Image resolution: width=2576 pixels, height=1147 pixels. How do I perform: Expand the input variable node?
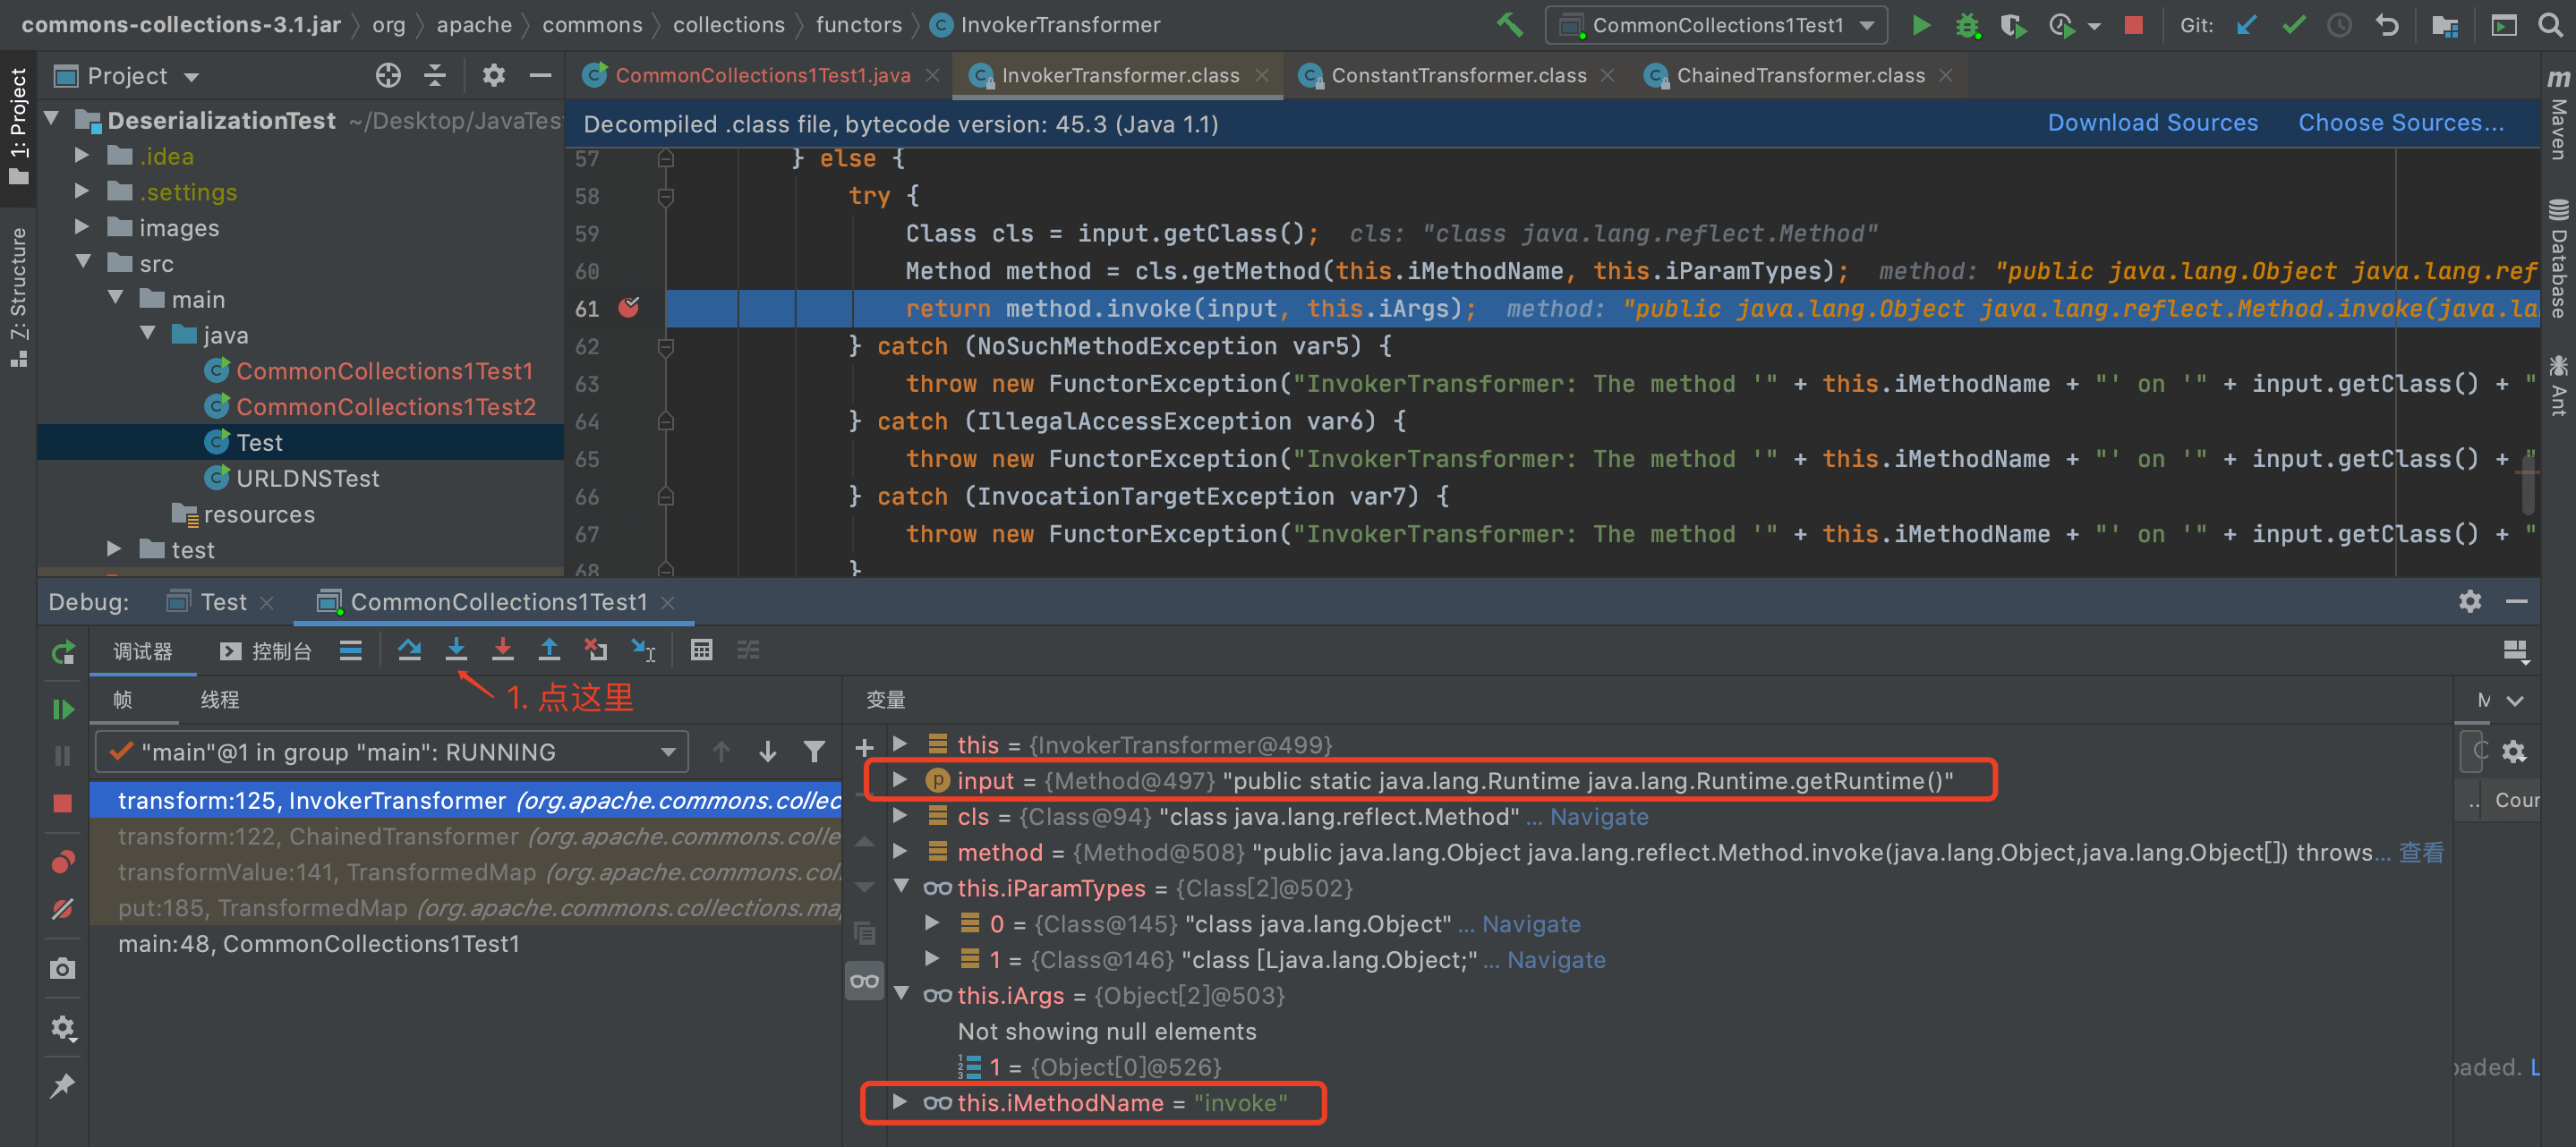[x=899, y=780]
